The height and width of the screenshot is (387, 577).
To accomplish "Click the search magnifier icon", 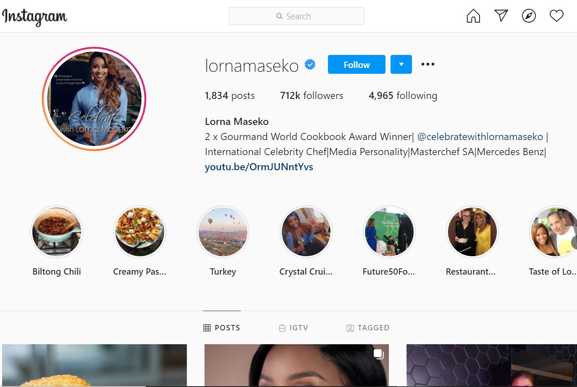I will [x=279, y=16].
